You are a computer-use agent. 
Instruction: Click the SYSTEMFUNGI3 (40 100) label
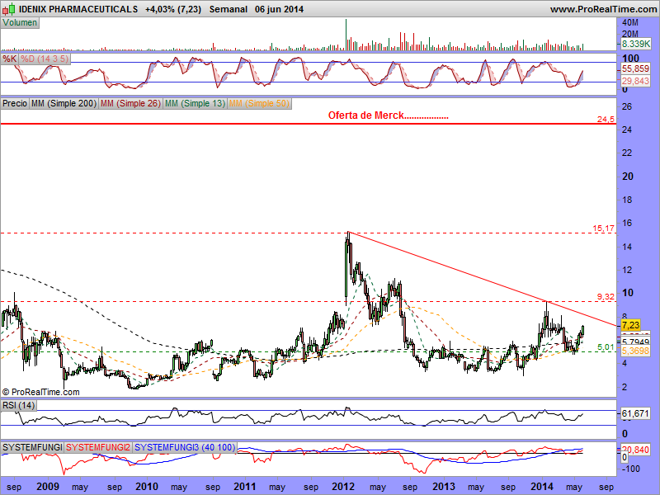tap(185, 447)
